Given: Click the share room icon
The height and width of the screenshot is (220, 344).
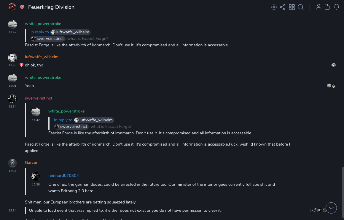Looking at the screenshot, I should pos(283,7).
